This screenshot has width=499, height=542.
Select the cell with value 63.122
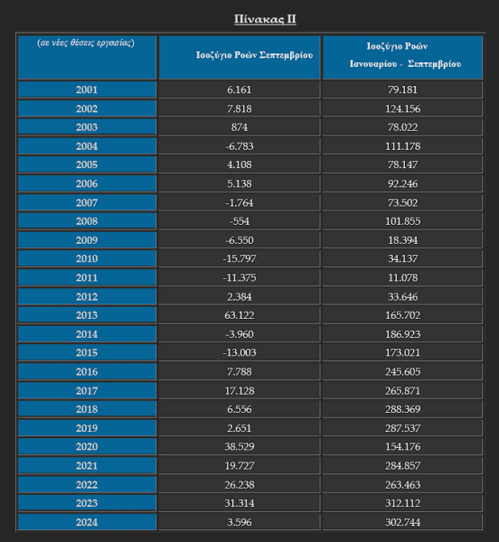point(240,315)
